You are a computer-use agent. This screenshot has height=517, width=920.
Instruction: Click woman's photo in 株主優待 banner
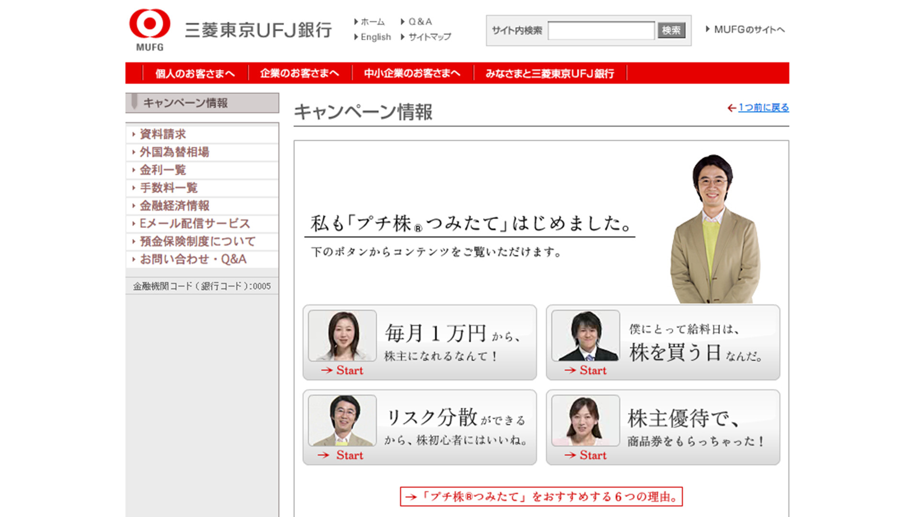point(586,420)
